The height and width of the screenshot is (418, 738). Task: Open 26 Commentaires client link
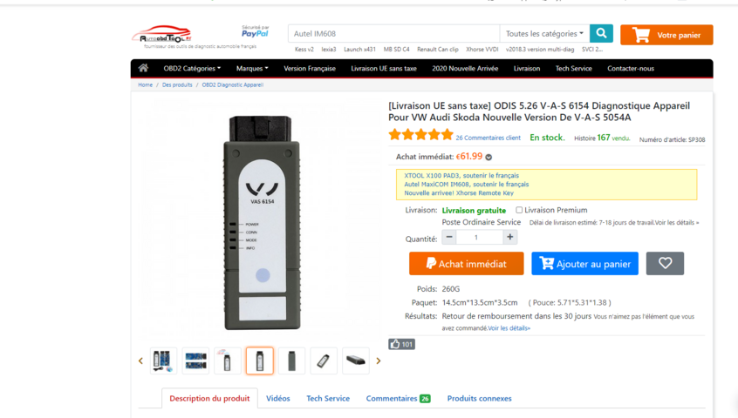[489, 138]
